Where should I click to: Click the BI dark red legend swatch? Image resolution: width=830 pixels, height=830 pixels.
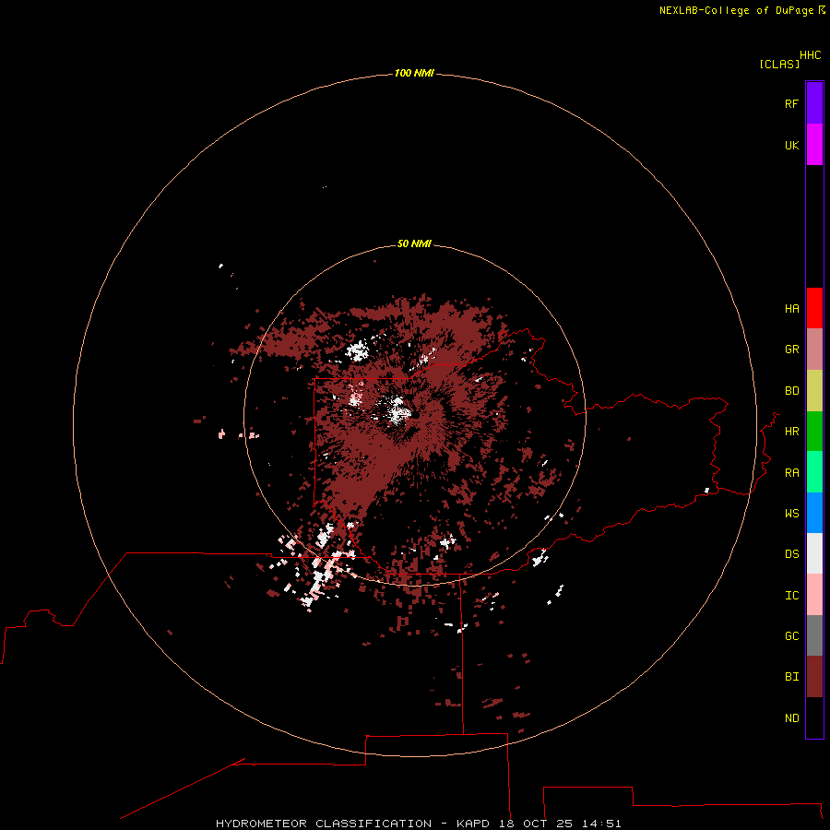click(814, 677)
